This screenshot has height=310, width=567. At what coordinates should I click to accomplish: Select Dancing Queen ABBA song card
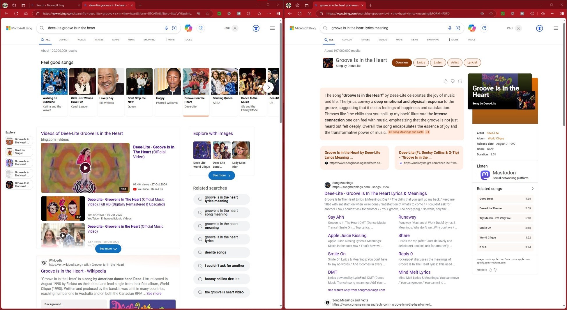pos(224,92)
